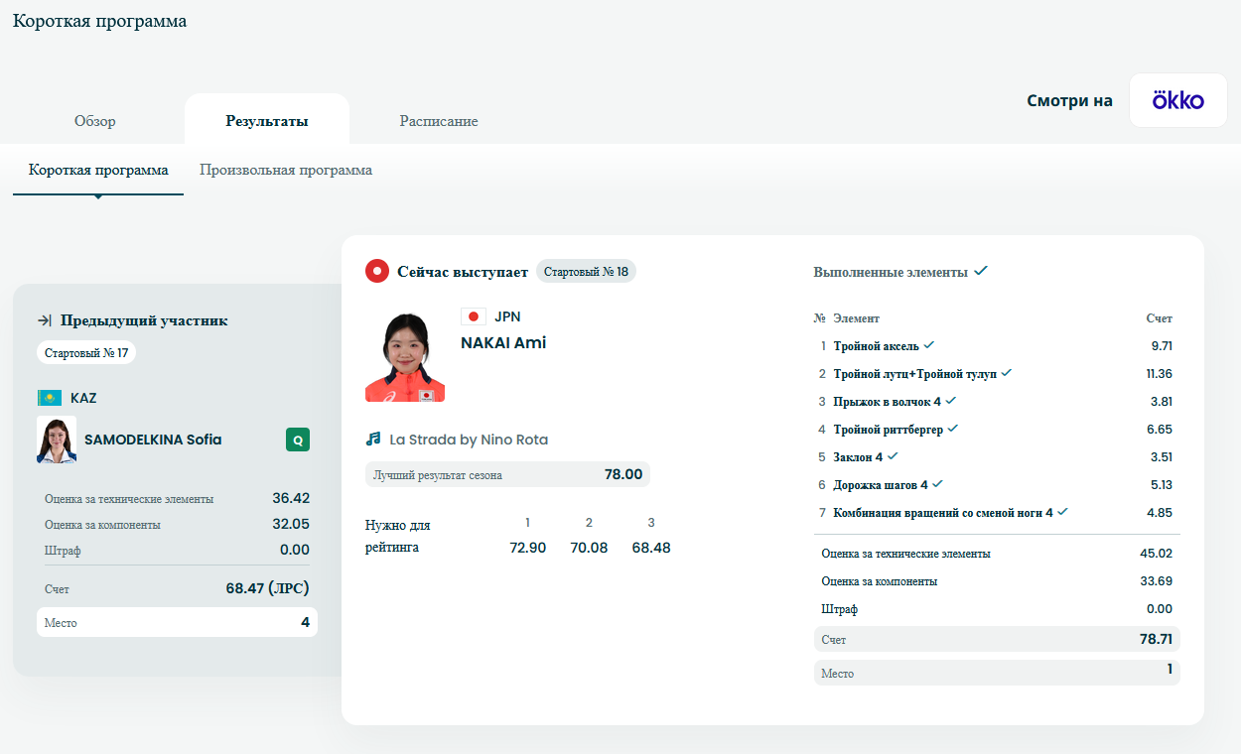Click the checkmark after Комбинация вращений
Viewport: 1241px width, 754px height.
1063,512
